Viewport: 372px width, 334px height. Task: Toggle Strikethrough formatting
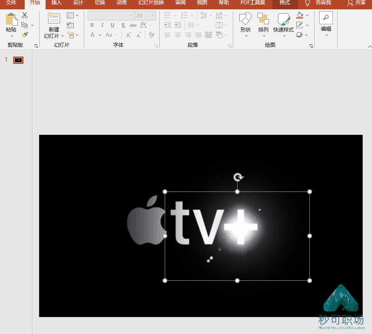133,25
